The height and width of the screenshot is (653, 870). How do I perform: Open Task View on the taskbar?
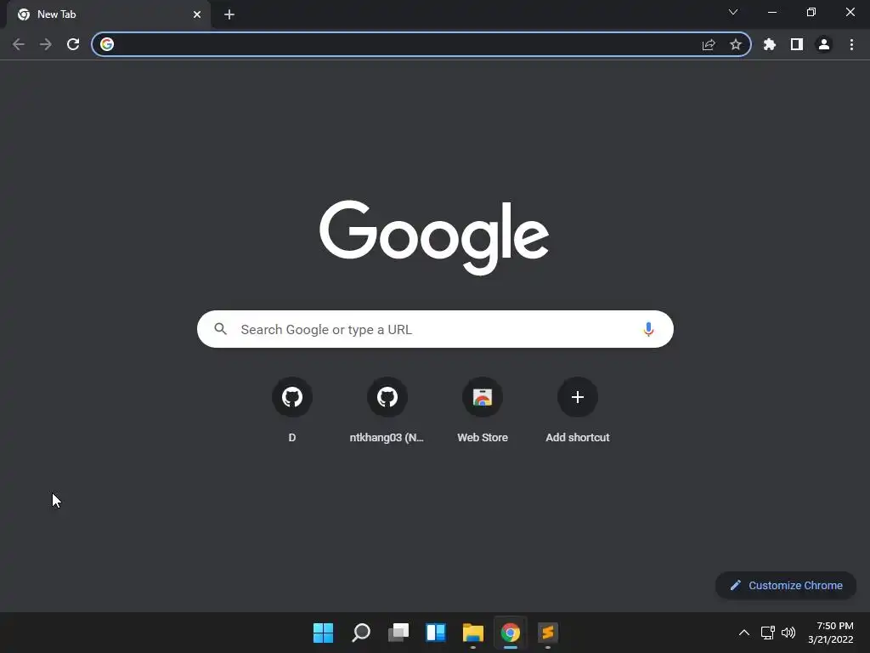[398, 633]
